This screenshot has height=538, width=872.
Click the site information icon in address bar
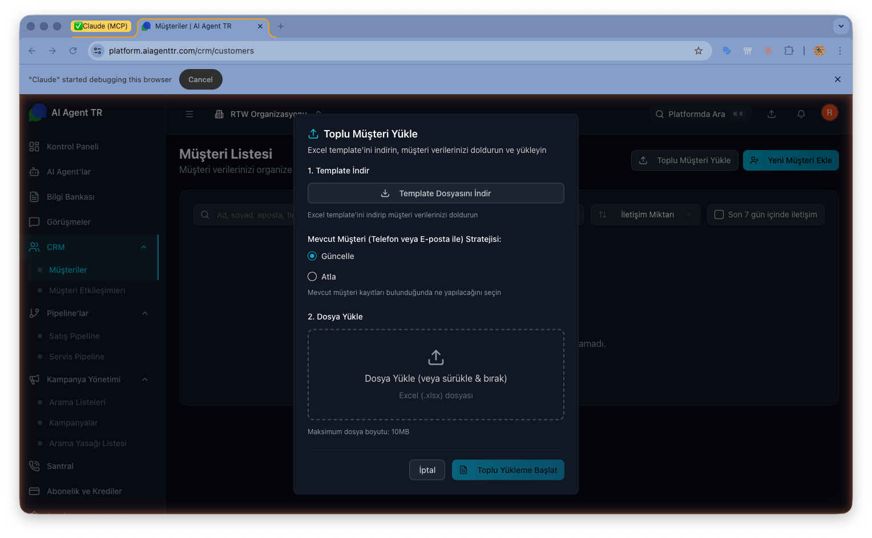[98, 51]
